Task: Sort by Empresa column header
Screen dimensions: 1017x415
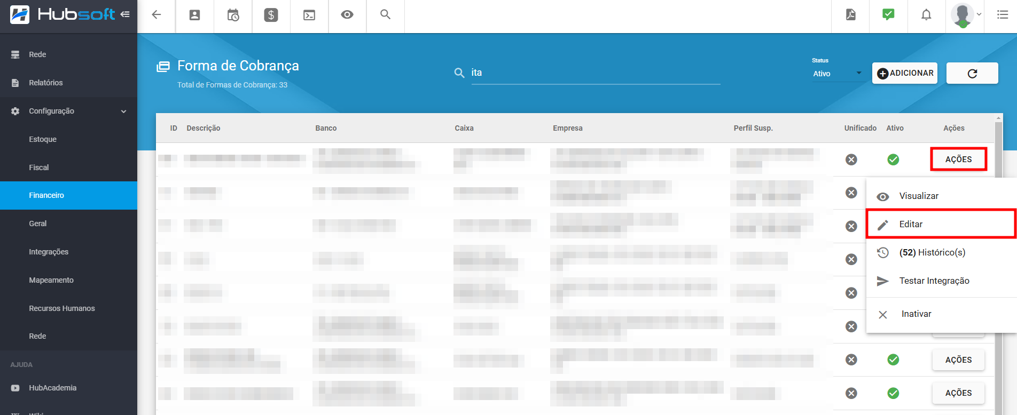Action: click(x=568, y=128)
